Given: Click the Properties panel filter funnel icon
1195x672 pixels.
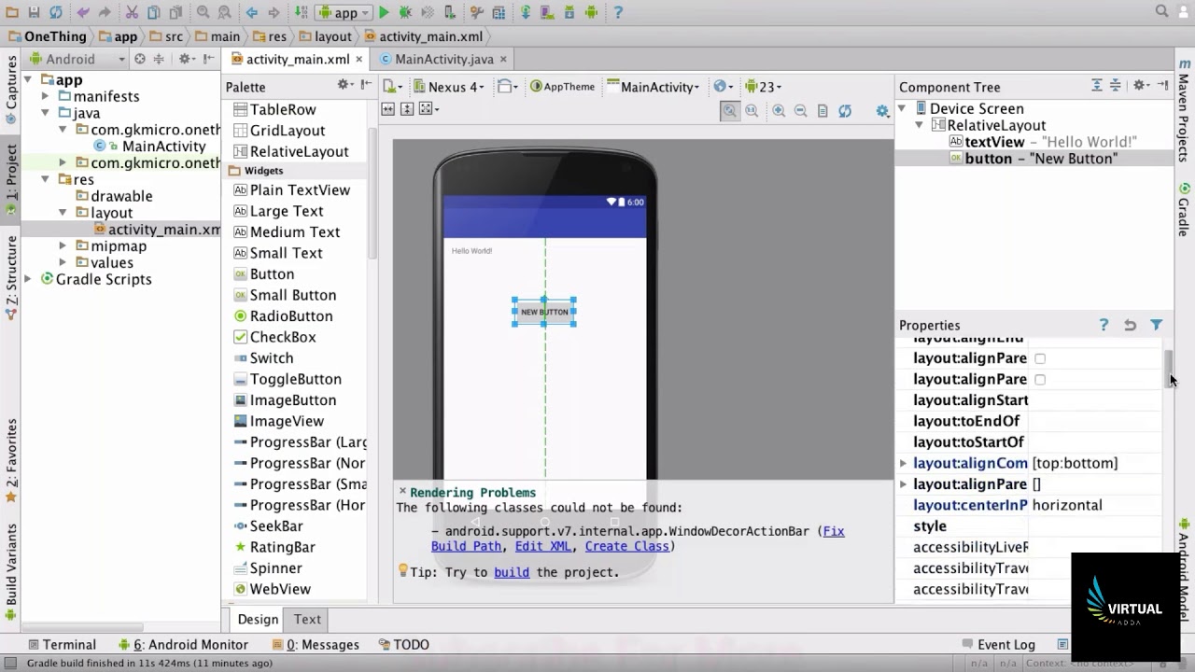Looking at the screenshot, I should [x=1157, y=325].
